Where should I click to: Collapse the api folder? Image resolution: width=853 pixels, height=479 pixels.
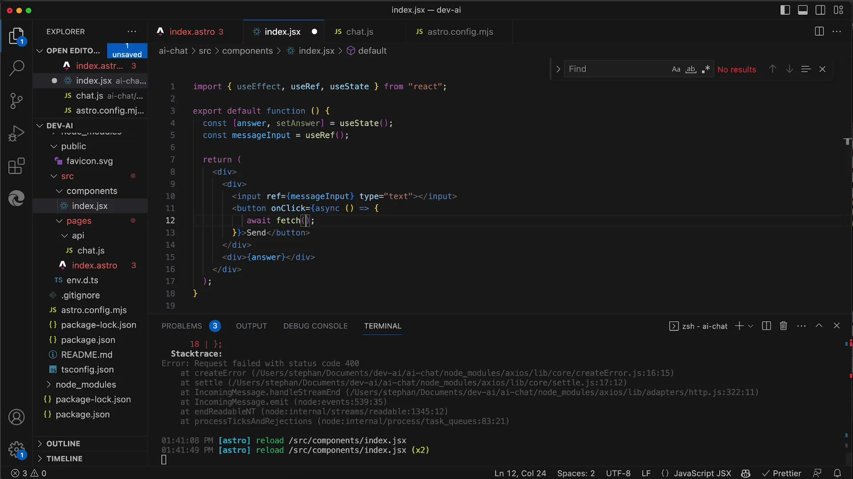(64, 236)
